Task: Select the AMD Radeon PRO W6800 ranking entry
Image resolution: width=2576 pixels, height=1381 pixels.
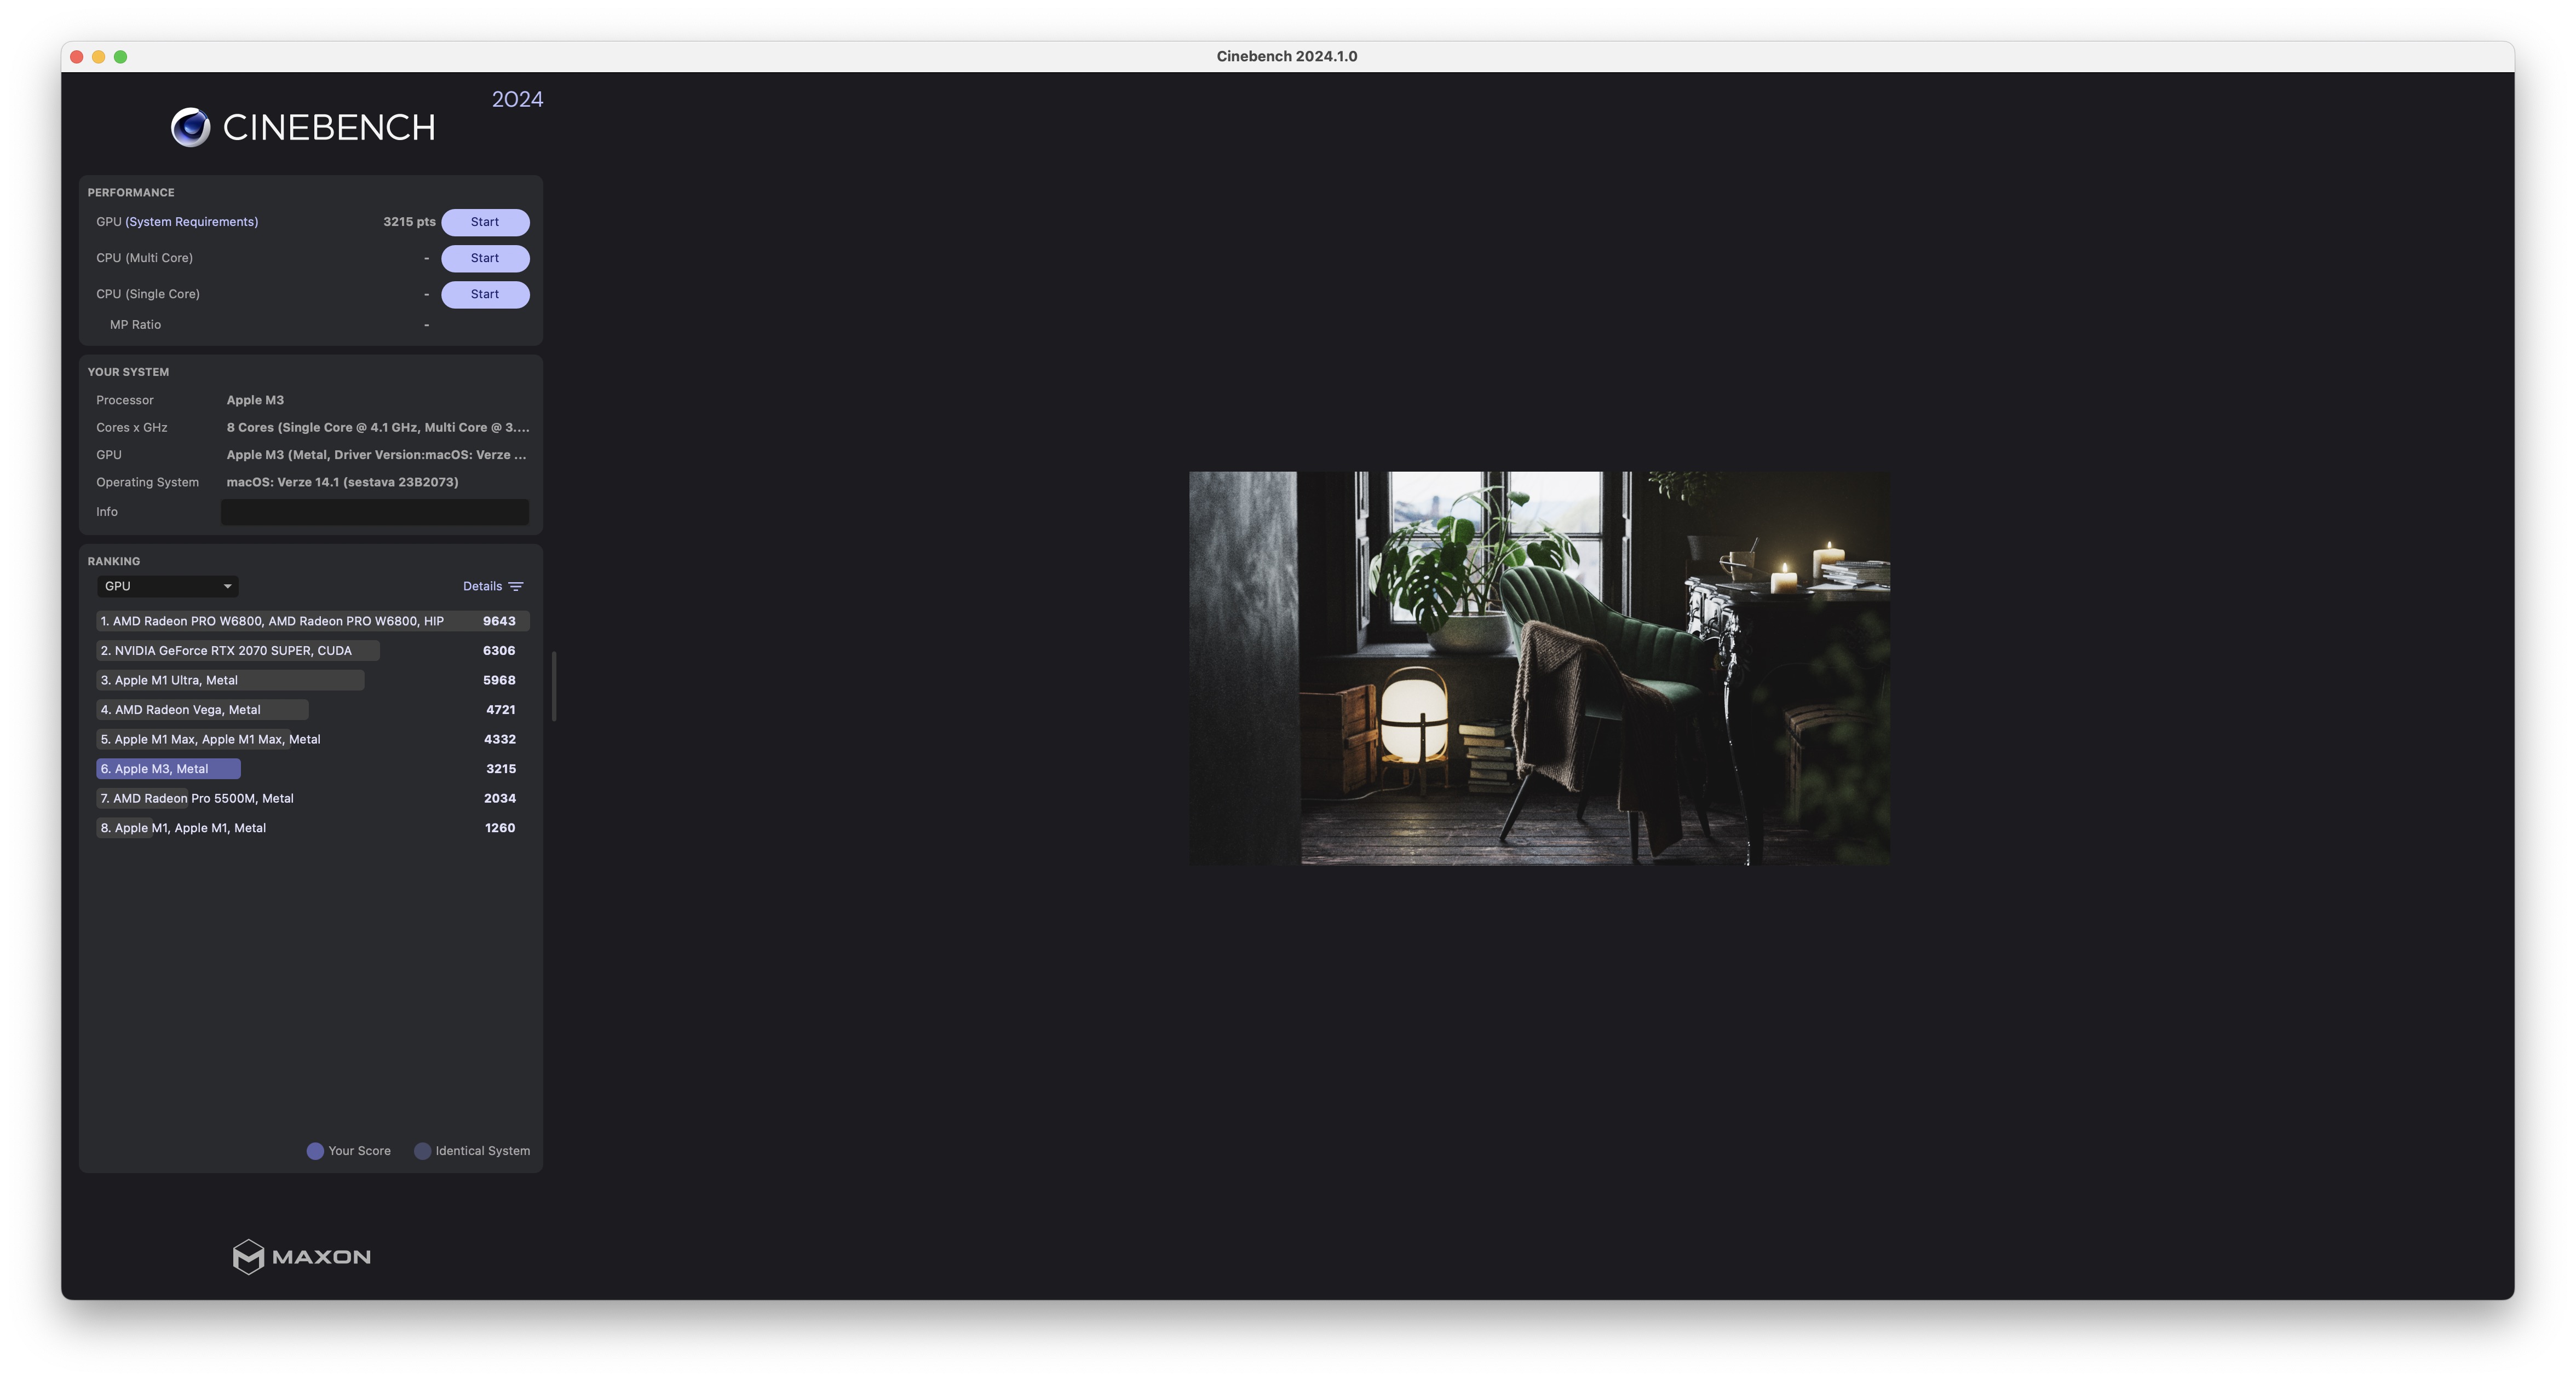Action: [272, 620]
